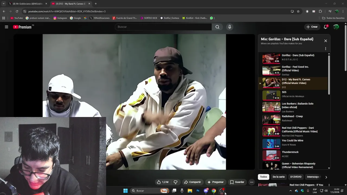347x195 pixels.
Task: Save video using Guardar button
Action: [237, 182]
